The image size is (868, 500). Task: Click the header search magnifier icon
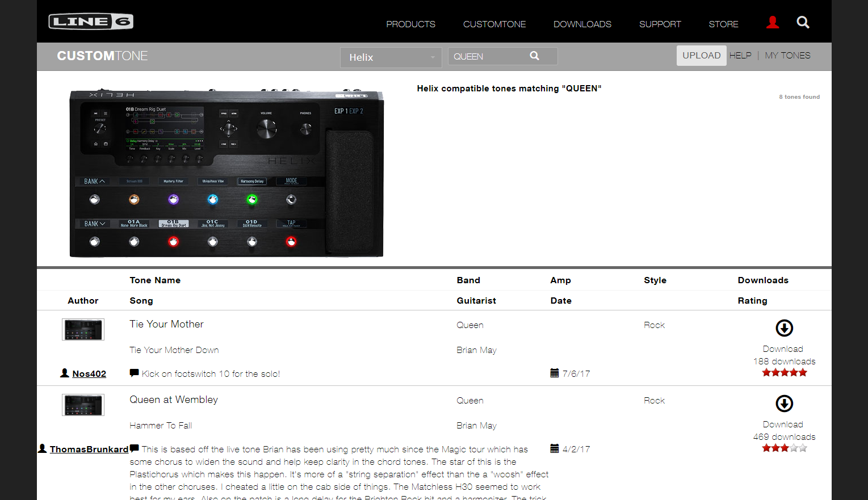point(803,23)
